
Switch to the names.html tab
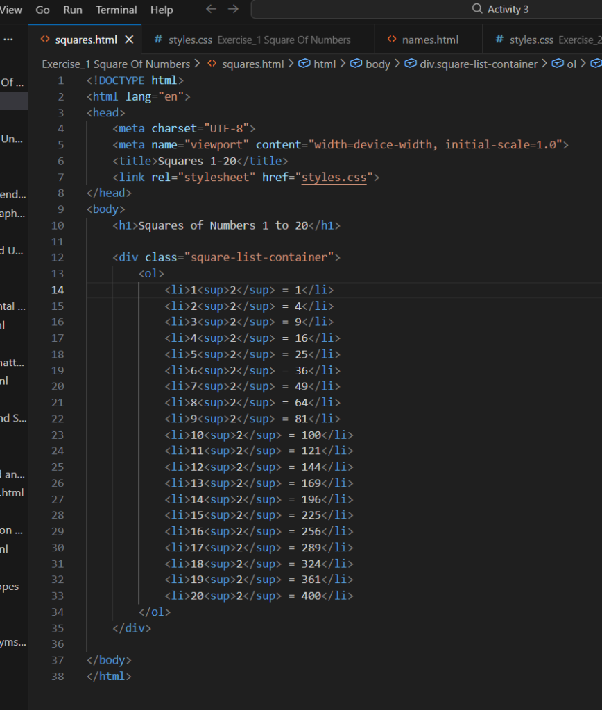click(422, 40)
